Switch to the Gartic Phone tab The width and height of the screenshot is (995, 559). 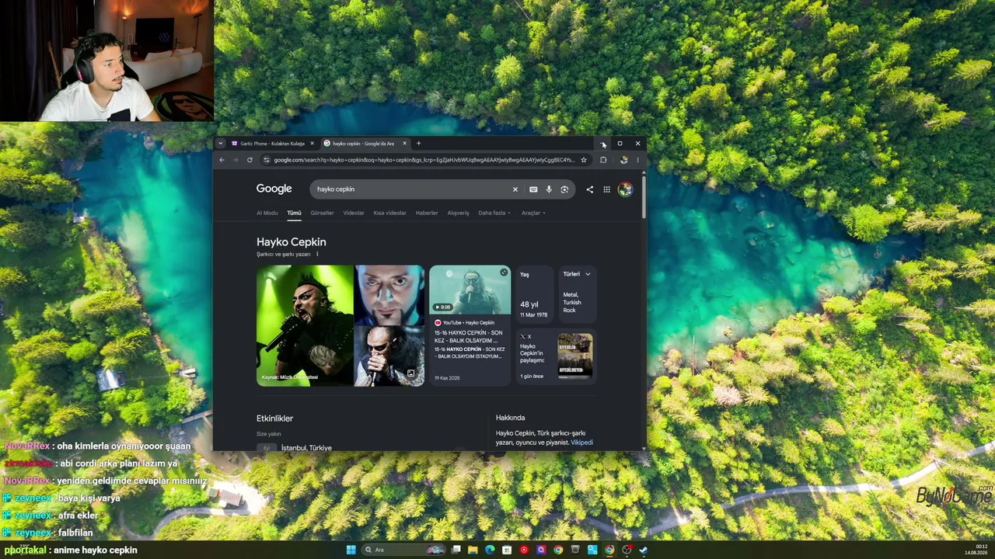(272, 144)
